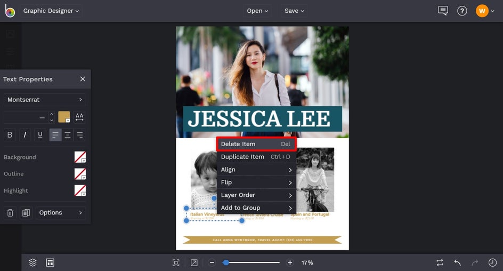Open the Add to Group submenu
The image size is (503, 271).
coord(256,208)
